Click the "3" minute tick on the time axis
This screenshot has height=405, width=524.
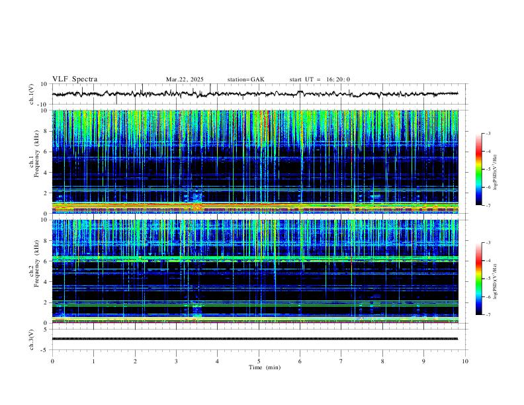176,361
